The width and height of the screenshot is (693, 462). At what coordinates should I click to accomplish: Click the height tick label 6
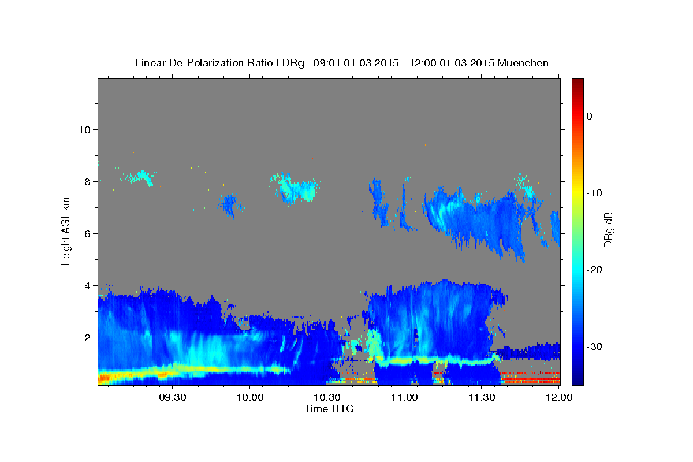(x=87, y=233)
